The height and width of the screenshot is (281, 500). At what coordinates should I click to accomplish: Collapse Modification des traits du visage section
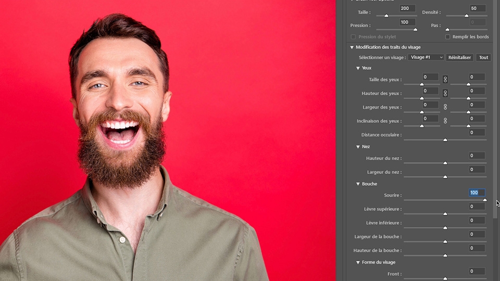coord(352,47)
